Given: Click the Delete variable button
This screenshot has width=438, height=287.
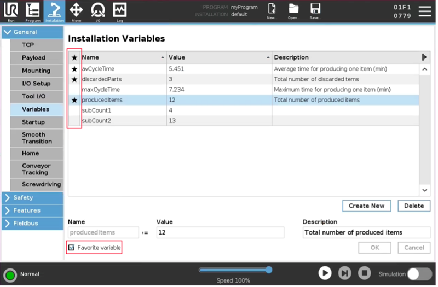Looking at the screenshot, I should pos(414,206).
